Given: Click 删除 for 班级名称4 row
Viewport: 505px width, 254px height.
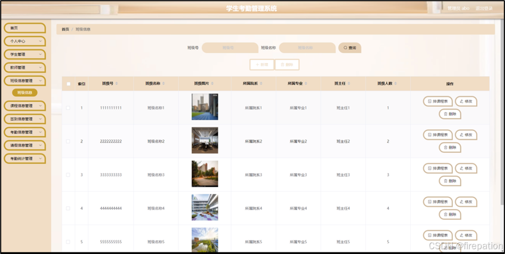Looking at the screenshot, I should point(450,215).
